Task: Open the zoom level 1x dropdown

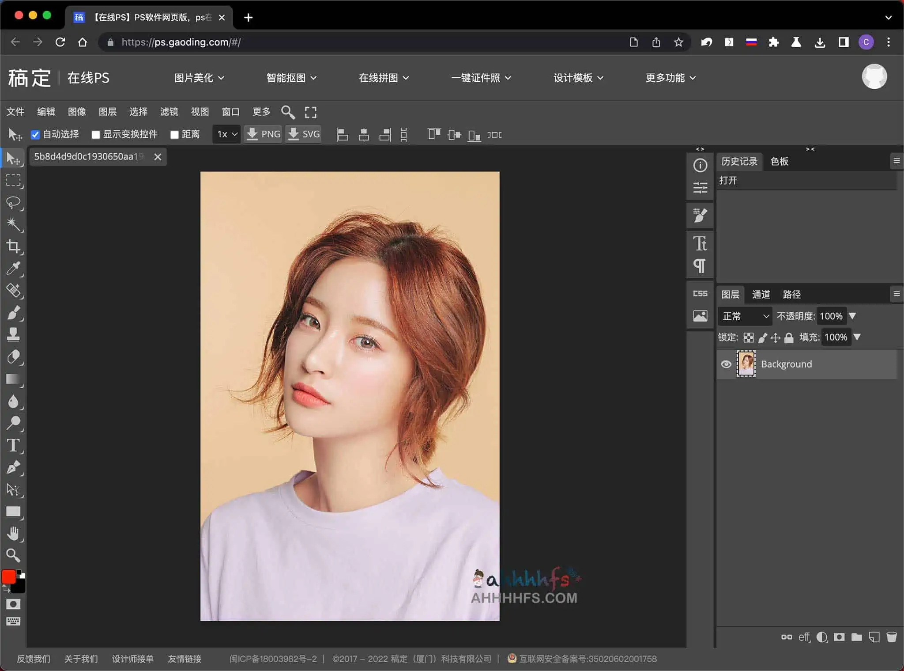Action: click(226, 134)
